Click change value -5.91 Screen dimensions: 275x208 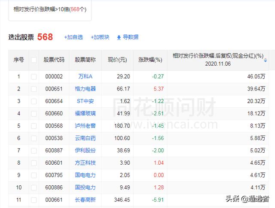coord(158,200)
